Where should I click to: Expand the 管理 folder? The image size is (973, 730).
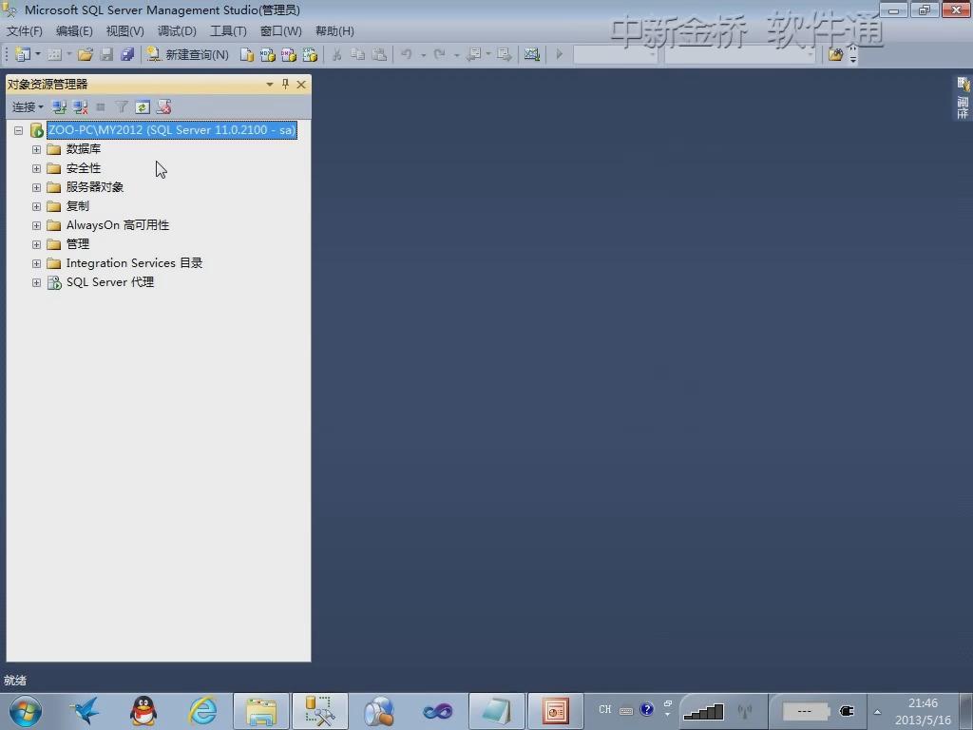click(37, 244)
